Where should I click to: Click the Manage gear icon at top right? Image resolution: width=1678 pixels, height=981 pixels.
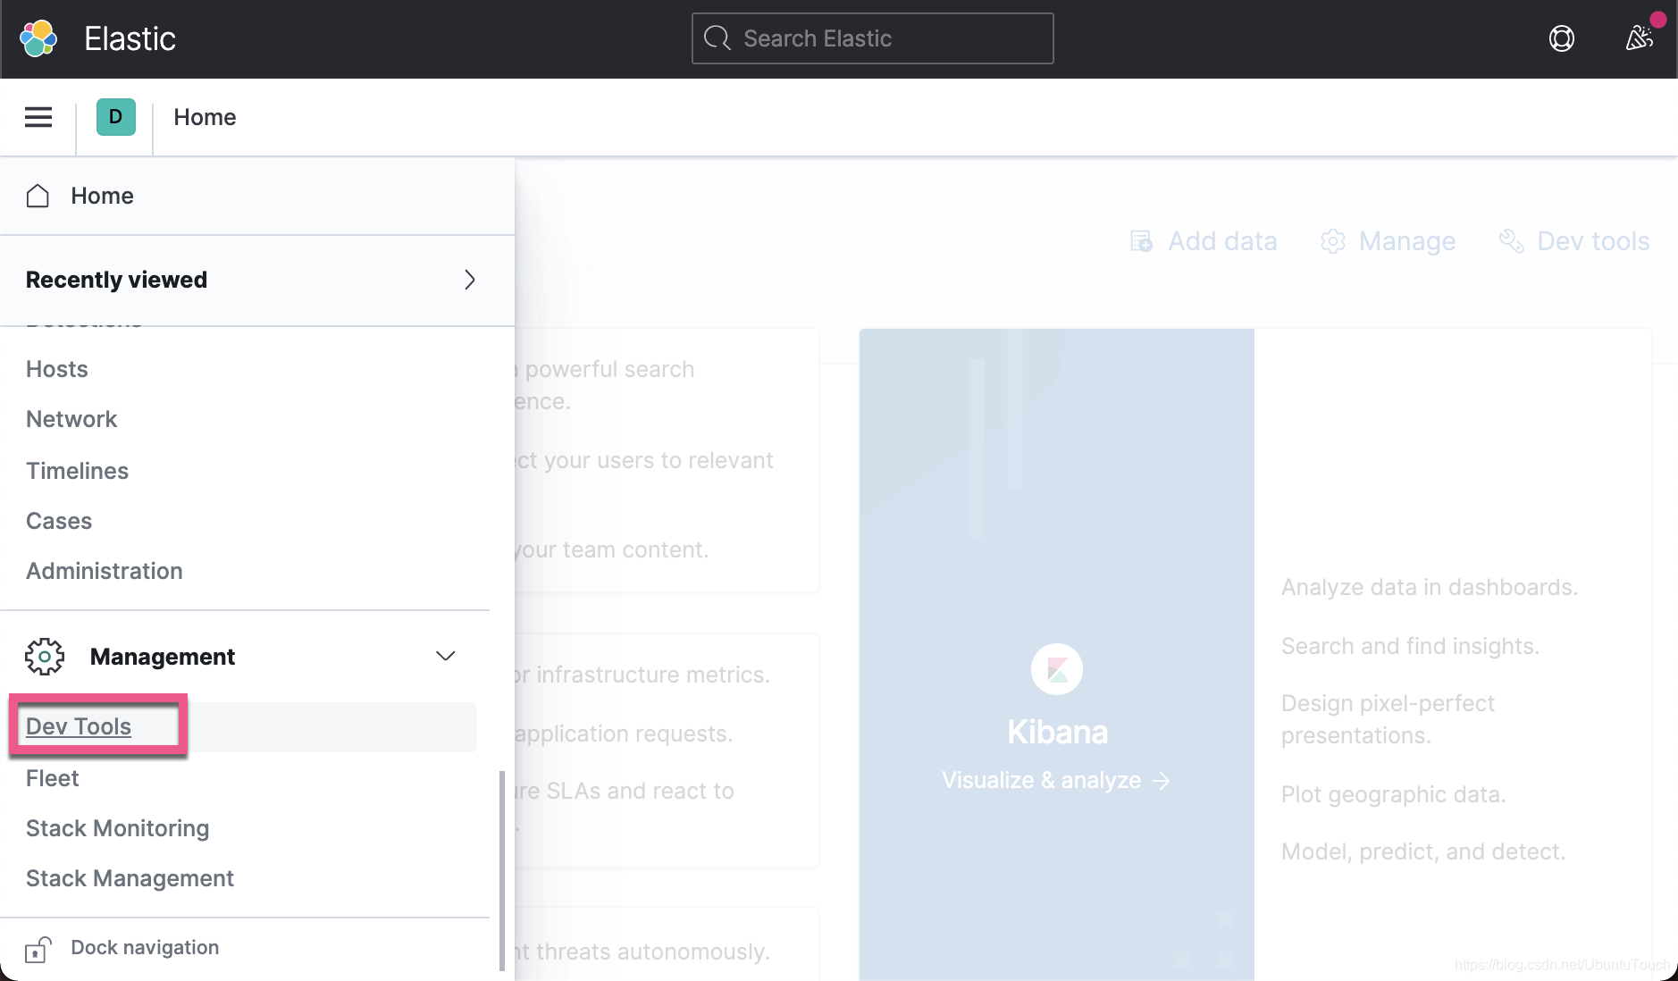tap(1333, 241)
